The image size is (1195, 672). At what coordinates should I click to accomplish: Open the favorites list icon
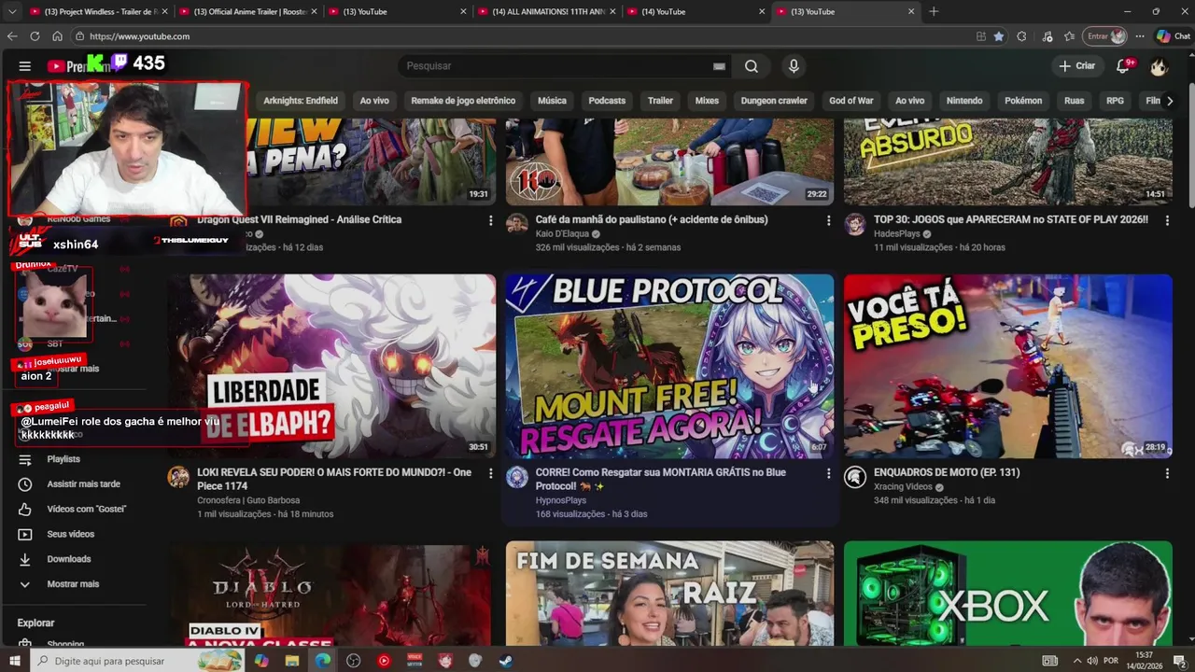tap(1070, 36)
